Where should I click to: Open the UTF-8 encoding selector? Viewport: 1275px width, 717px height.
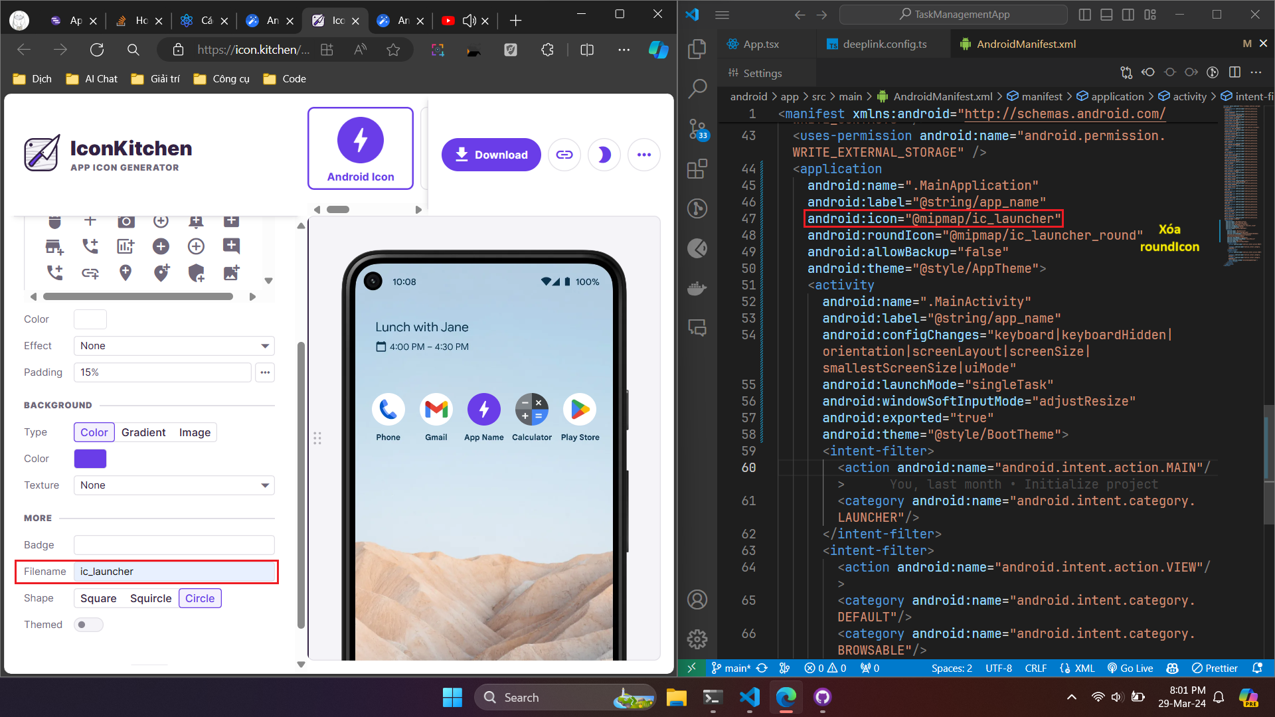click(x=998, y=669)
